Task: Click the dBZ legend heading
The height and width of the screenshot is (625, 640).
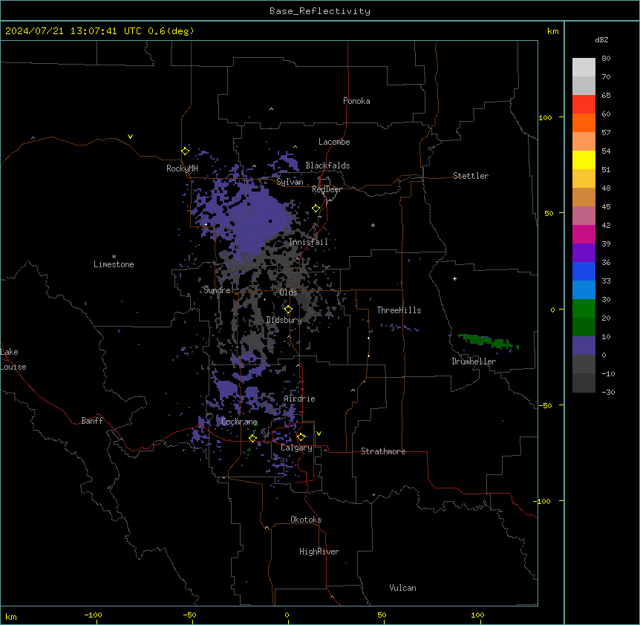Action: click(601, 40)
